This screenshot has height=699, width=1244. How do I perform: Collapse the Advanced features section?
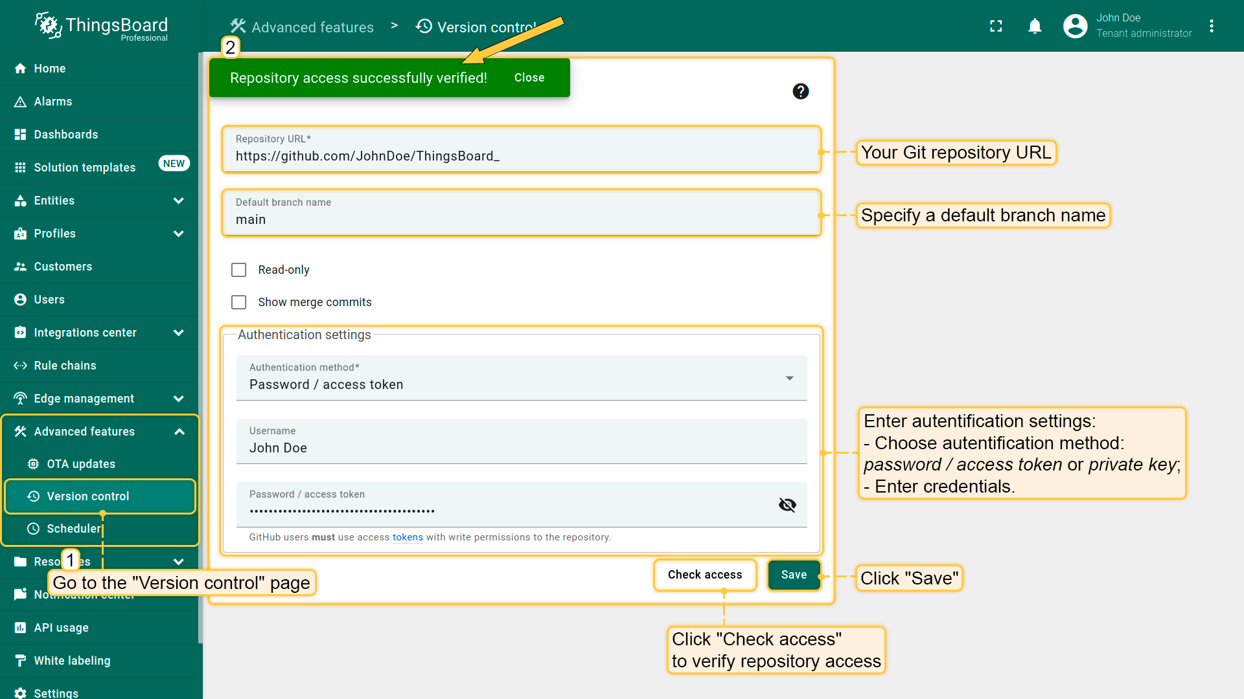pos(179,432)
